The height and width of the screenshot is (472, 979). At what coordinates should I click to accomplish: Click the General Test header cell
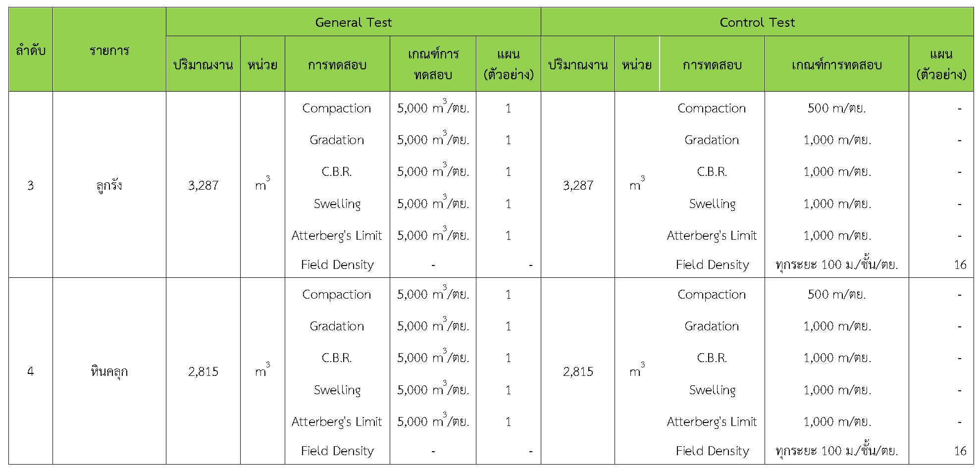pos(353,22)
